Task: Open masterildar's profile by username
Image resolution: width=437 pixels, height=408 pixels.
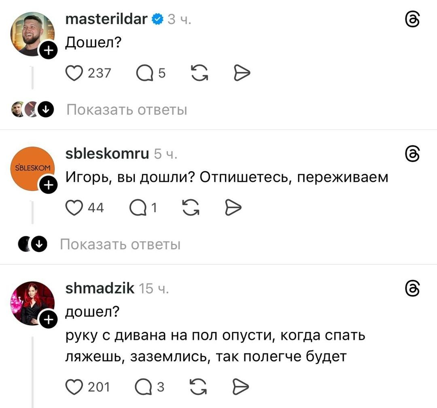Action: (106, 18)
